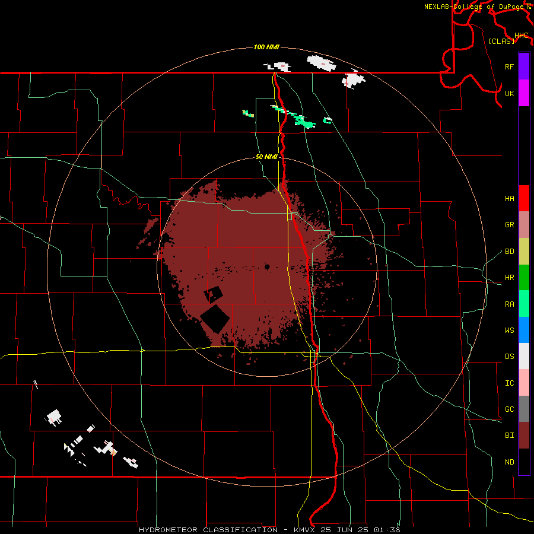Click the HYDROMETEOR CLASSIFICATION caption text
534x534 pixels.
coord(209,530)
